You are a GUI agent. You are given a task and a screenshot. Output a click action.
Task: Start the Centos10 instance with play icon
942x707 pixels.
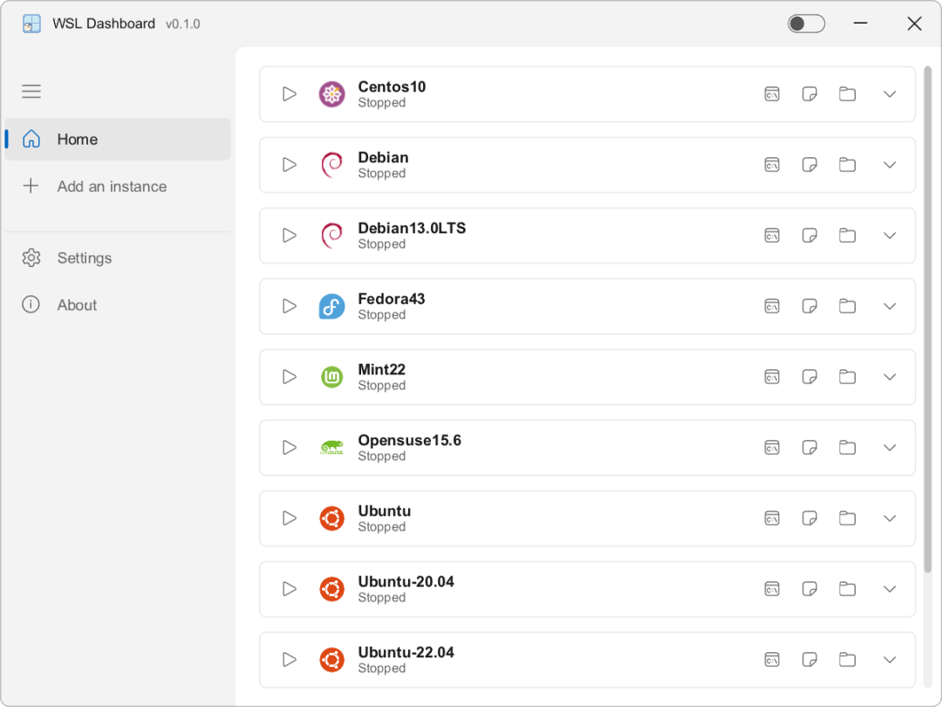point(290,94)
